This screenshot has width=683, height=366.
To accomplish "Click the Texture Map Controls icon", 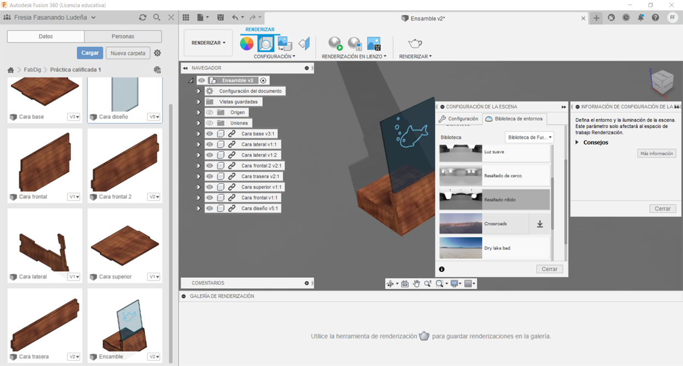I will (304, 43).
